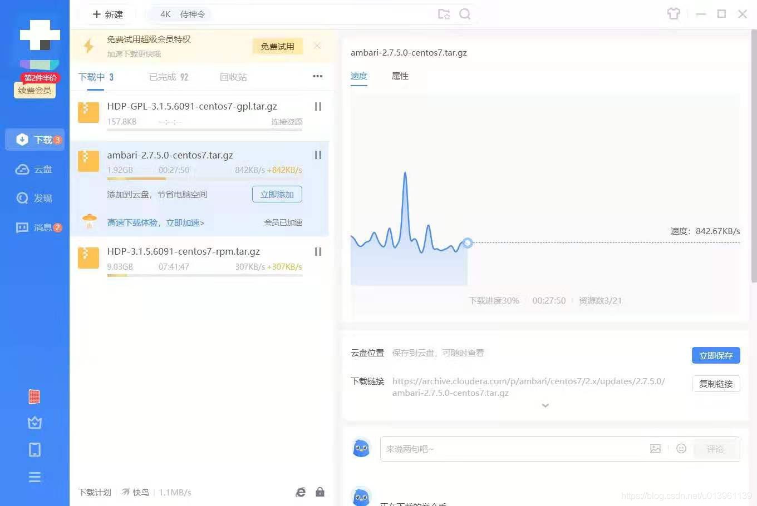Image resolution: width=757 pixels, height=506 pixels.
Task: Click the blue bird avatar beside comment box
Action: (x=361, y=448)
